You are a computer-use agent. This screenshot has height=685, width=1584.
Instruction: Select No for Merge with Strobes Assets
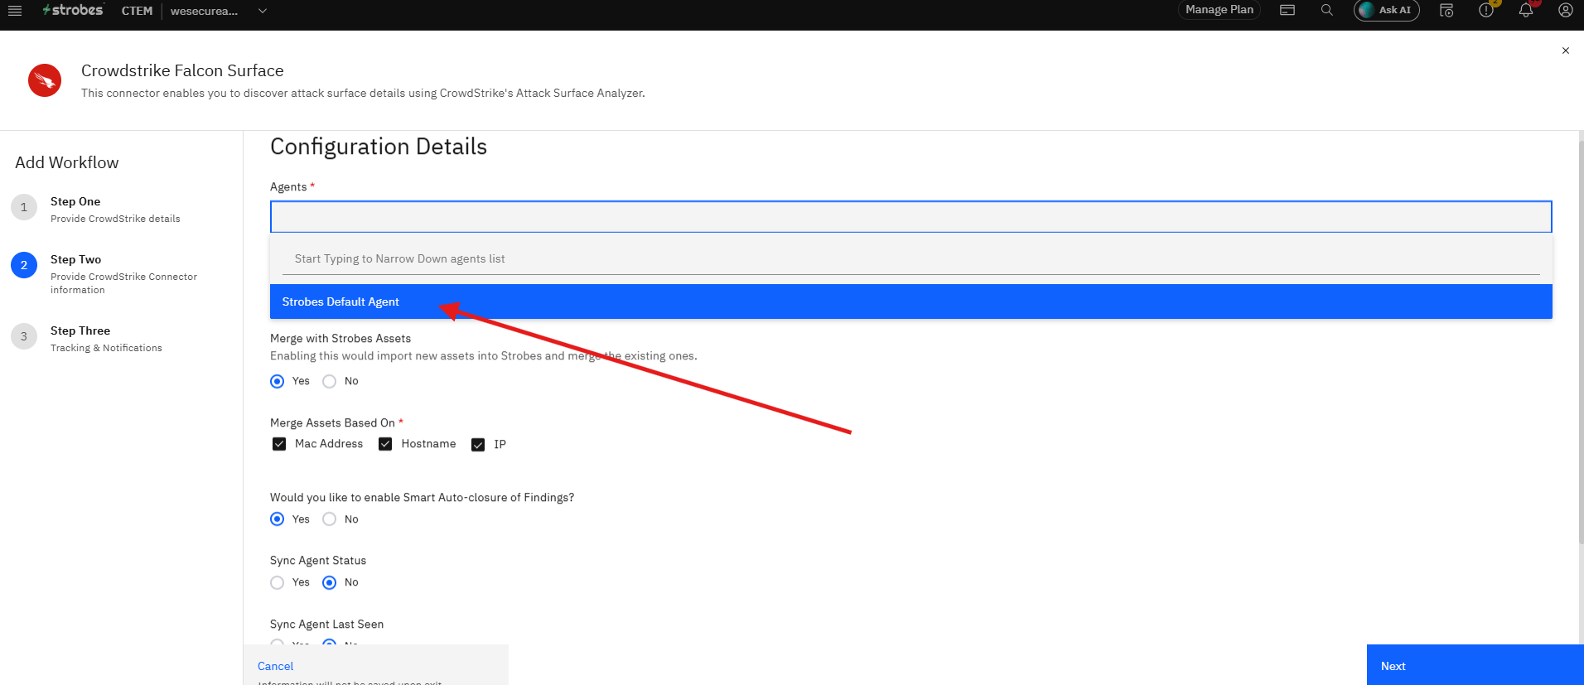click(330, 381)
